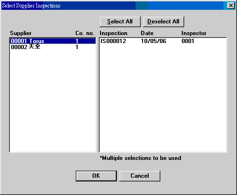Click the Supplier column label
This screenshot has height=195, width=237.
[21, 33]
